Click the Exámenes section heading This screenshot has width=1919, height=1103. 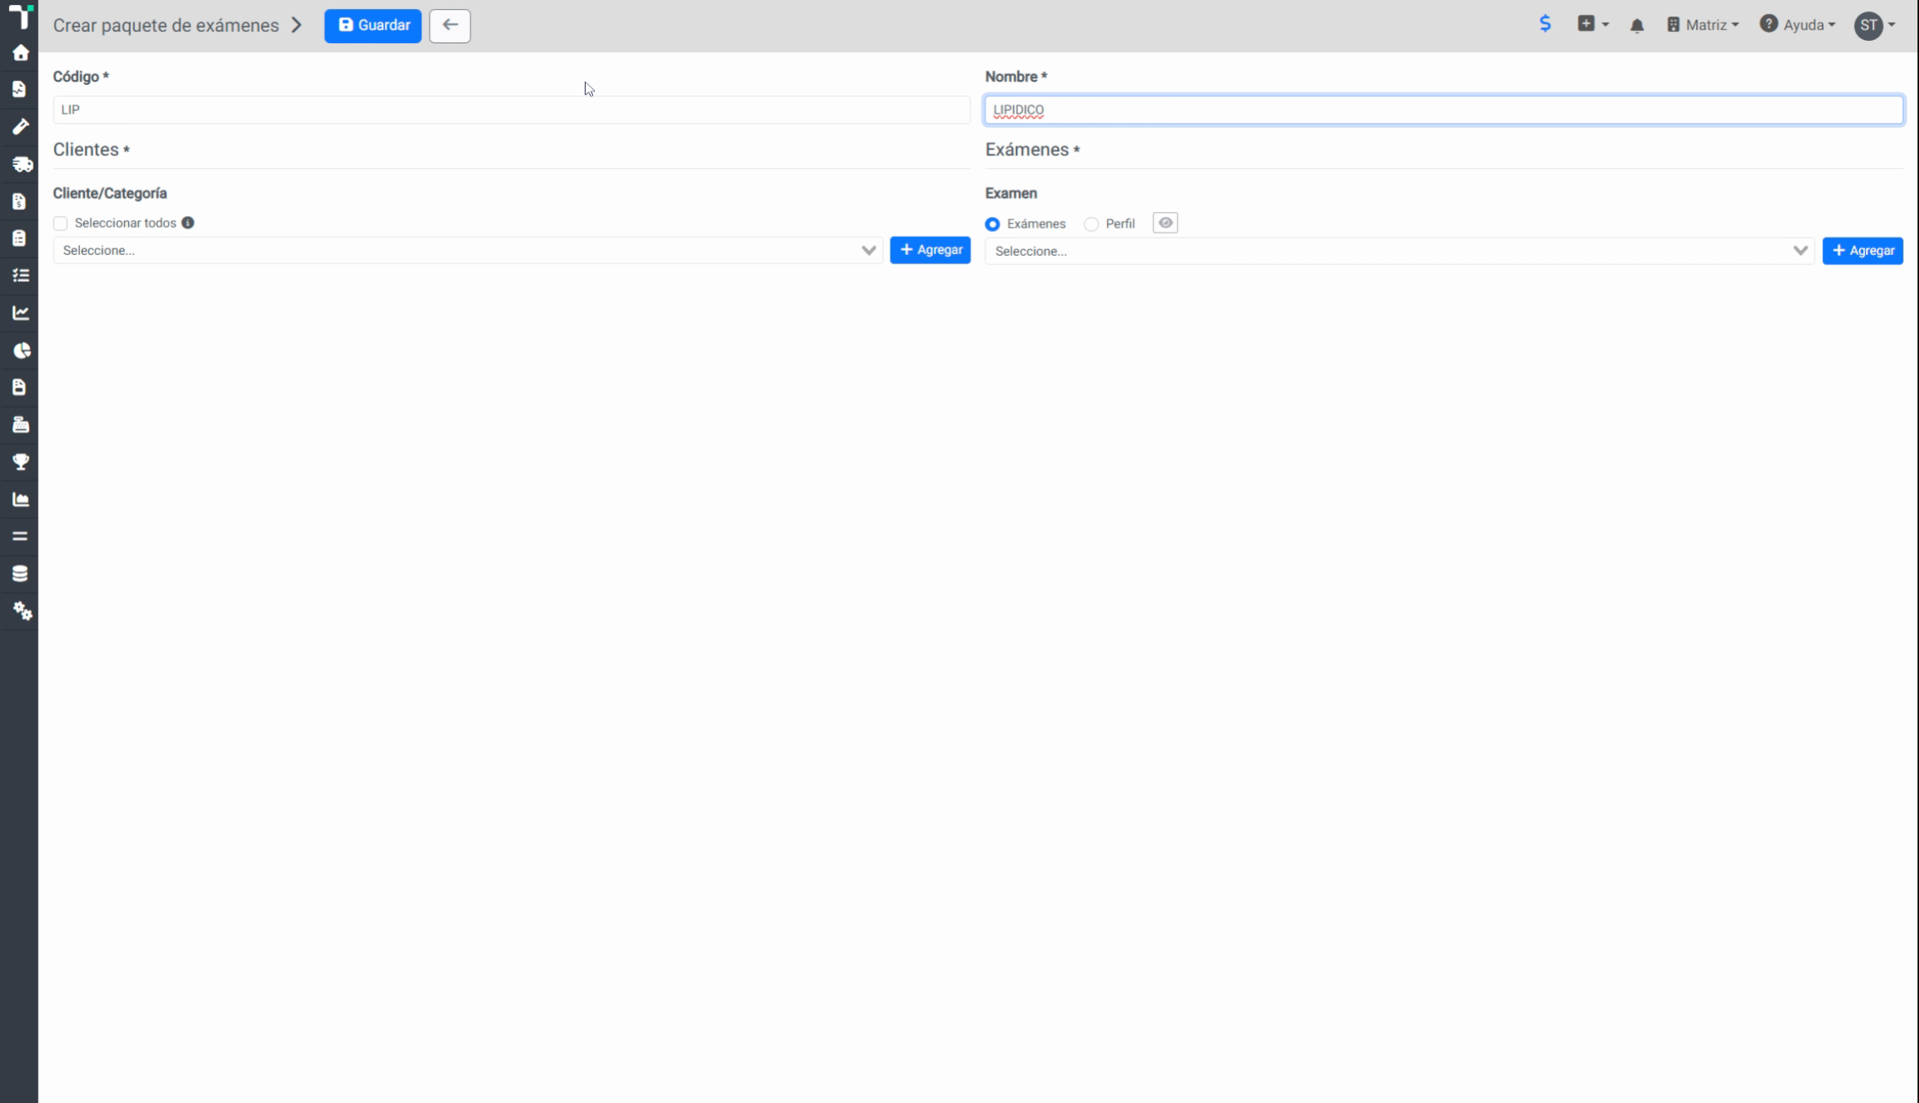point(1033,150)
